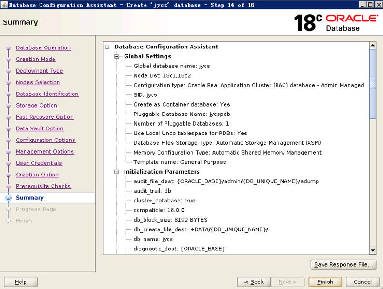Select 'db_block_size: 8192 BYTES' row
Screen dimensions: 383x289
tap(170, 220)
